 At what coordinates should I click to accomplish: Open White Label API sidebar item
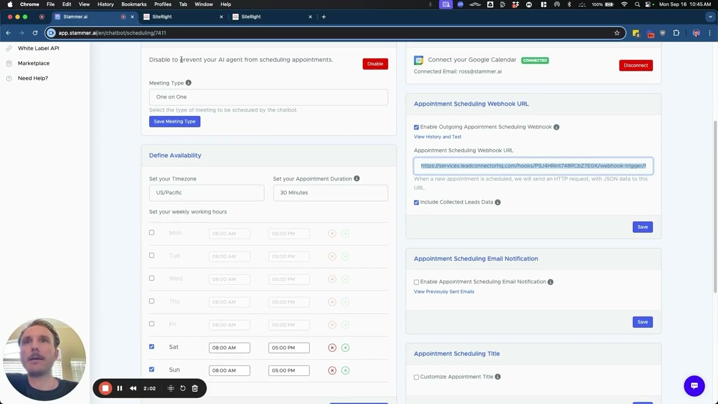[x=38, y=48]
